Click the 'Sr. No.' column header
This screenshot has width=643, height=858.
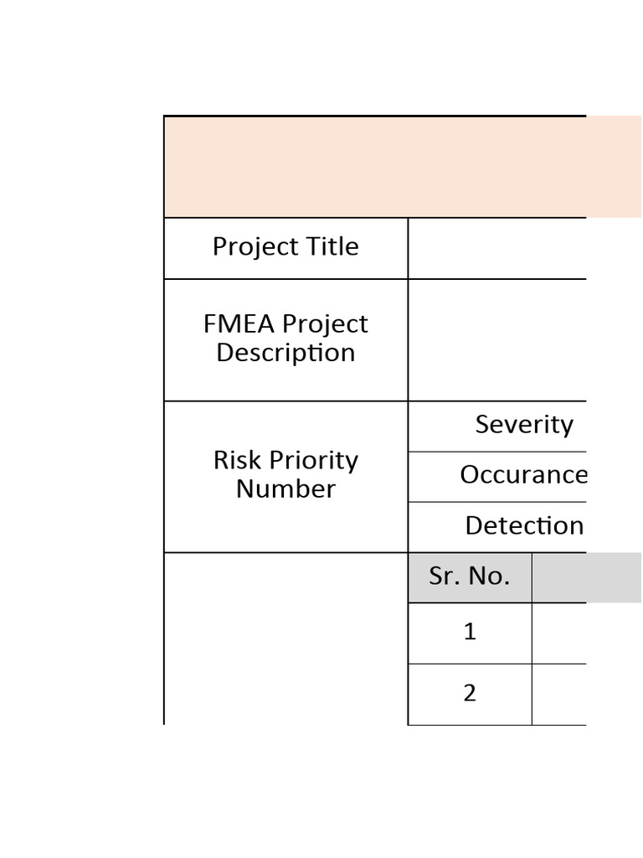pos(470,576)
